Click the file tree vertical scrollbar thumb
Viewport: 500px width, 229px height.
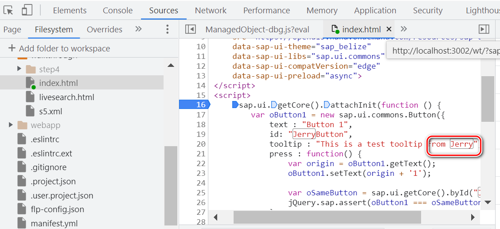click(x=171, y=185)
